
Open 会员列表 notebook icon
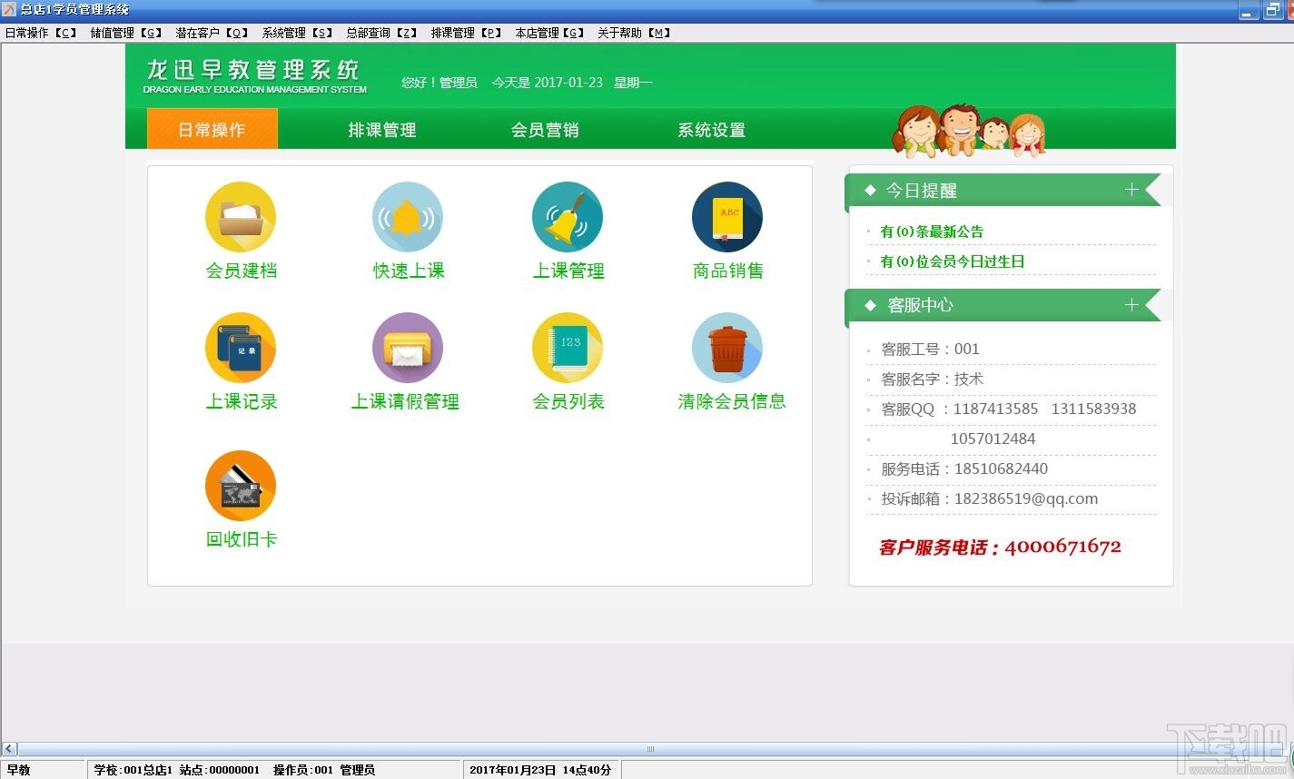tap(568, 348)
